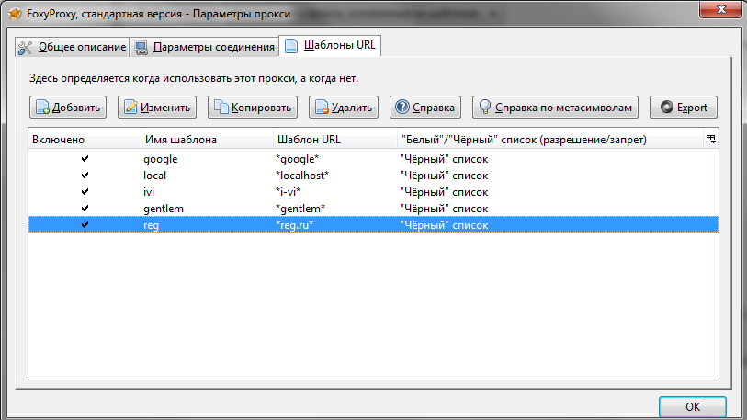Click "Чёрный" список cell in gentlem row
The image size is (747, 420).
coord(444,209)
